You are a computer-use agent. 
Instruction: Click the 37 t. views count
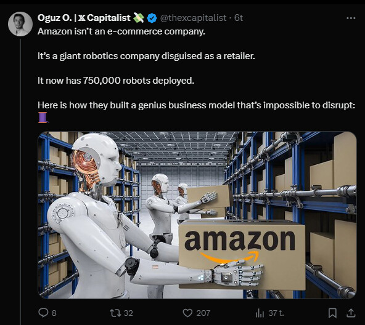coord(276,313)
